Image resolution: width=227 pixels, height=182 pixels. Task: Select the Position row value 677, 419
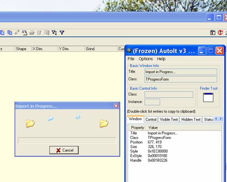point(155,142)
